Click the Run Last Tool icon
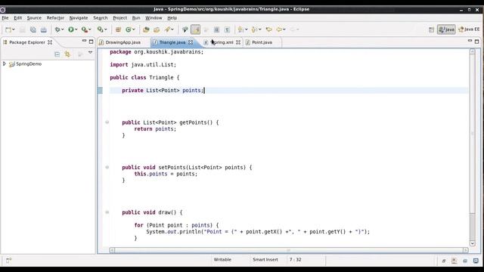 [84, 29]
